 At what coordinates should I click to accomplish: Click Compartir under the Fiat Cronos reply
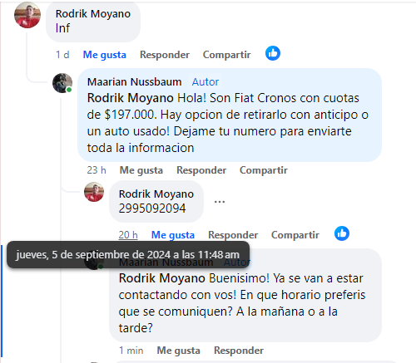pos(264,170)
